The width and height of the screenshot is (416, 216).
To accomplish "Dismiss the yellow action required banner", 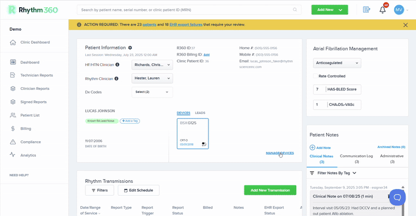I will pos(406,25).
